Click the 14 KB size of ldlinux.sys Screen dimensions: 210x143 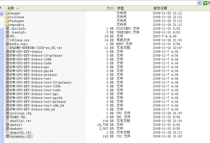109,40
